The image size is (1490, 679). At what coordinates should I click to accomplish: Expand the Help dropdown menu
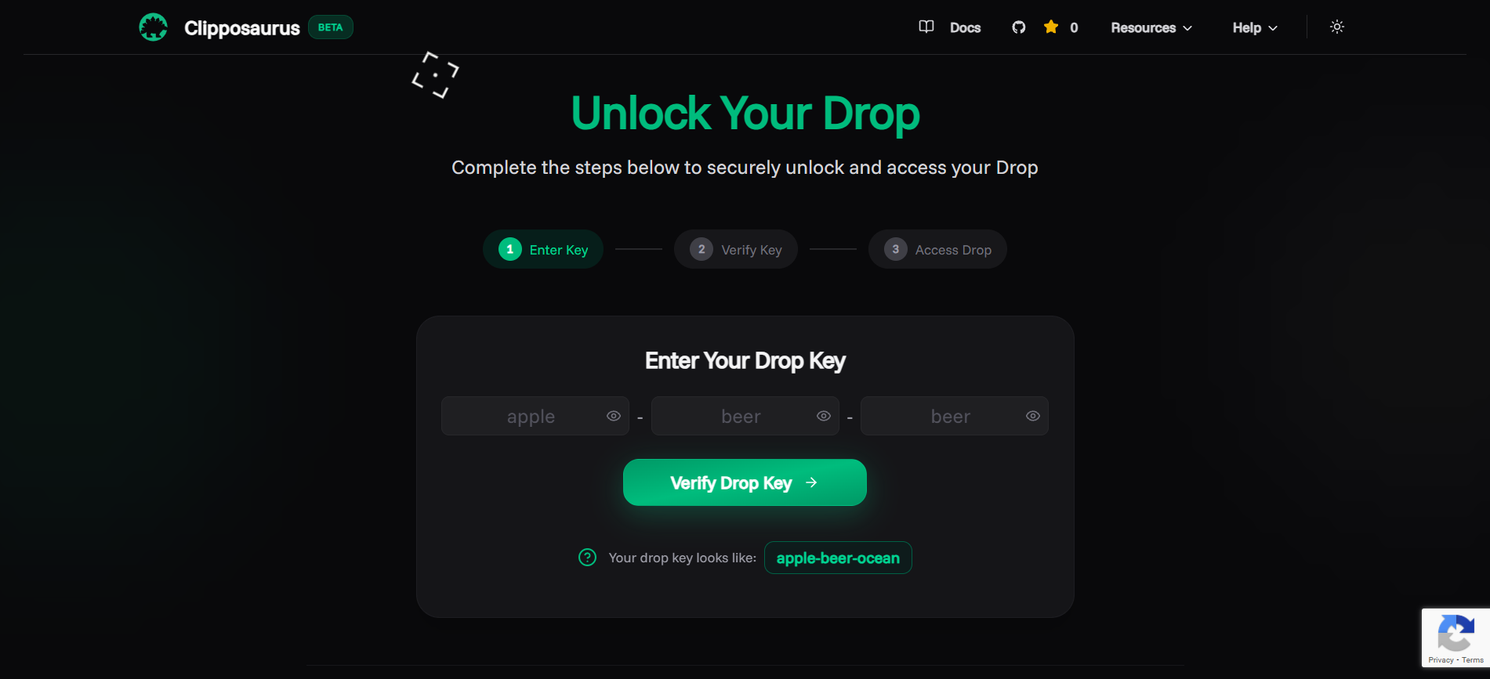click(1255, 27)
